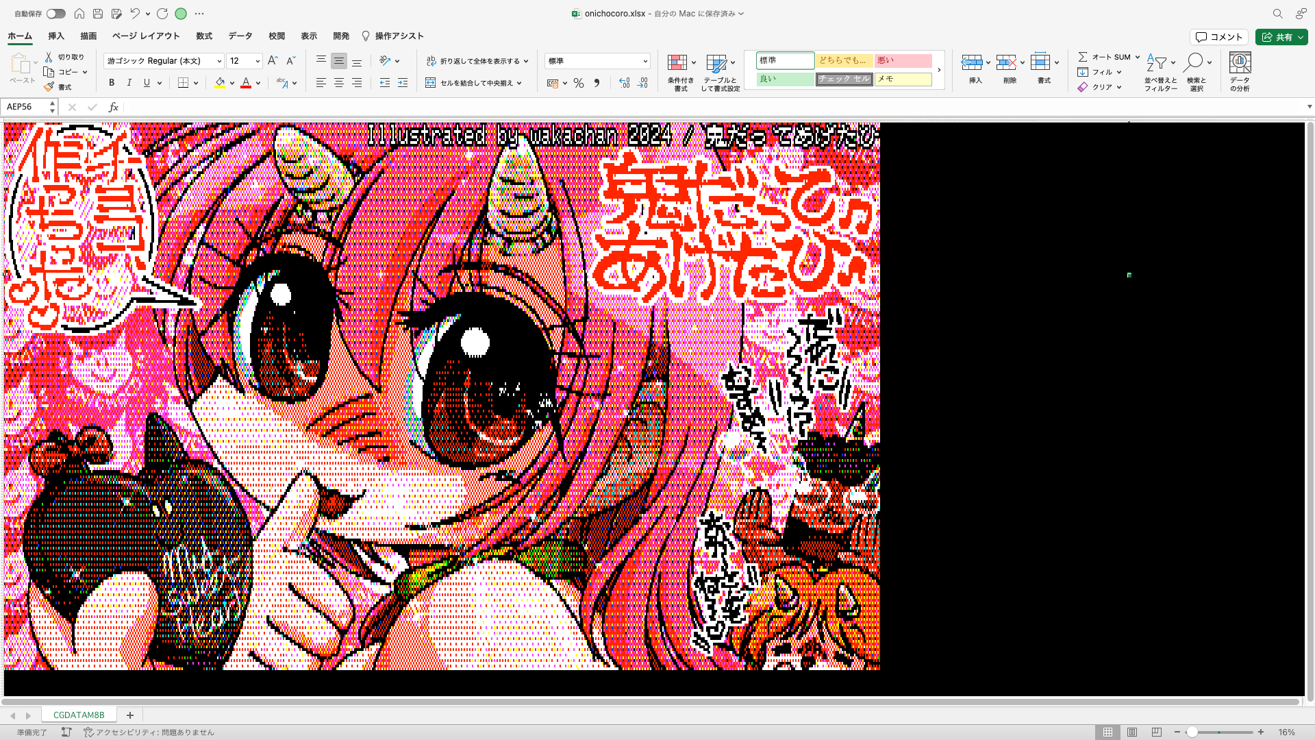This screenshot has height=740, width=1315.
Task: Toggle Middle Align vertical alignment
Action: pos(338,61)
